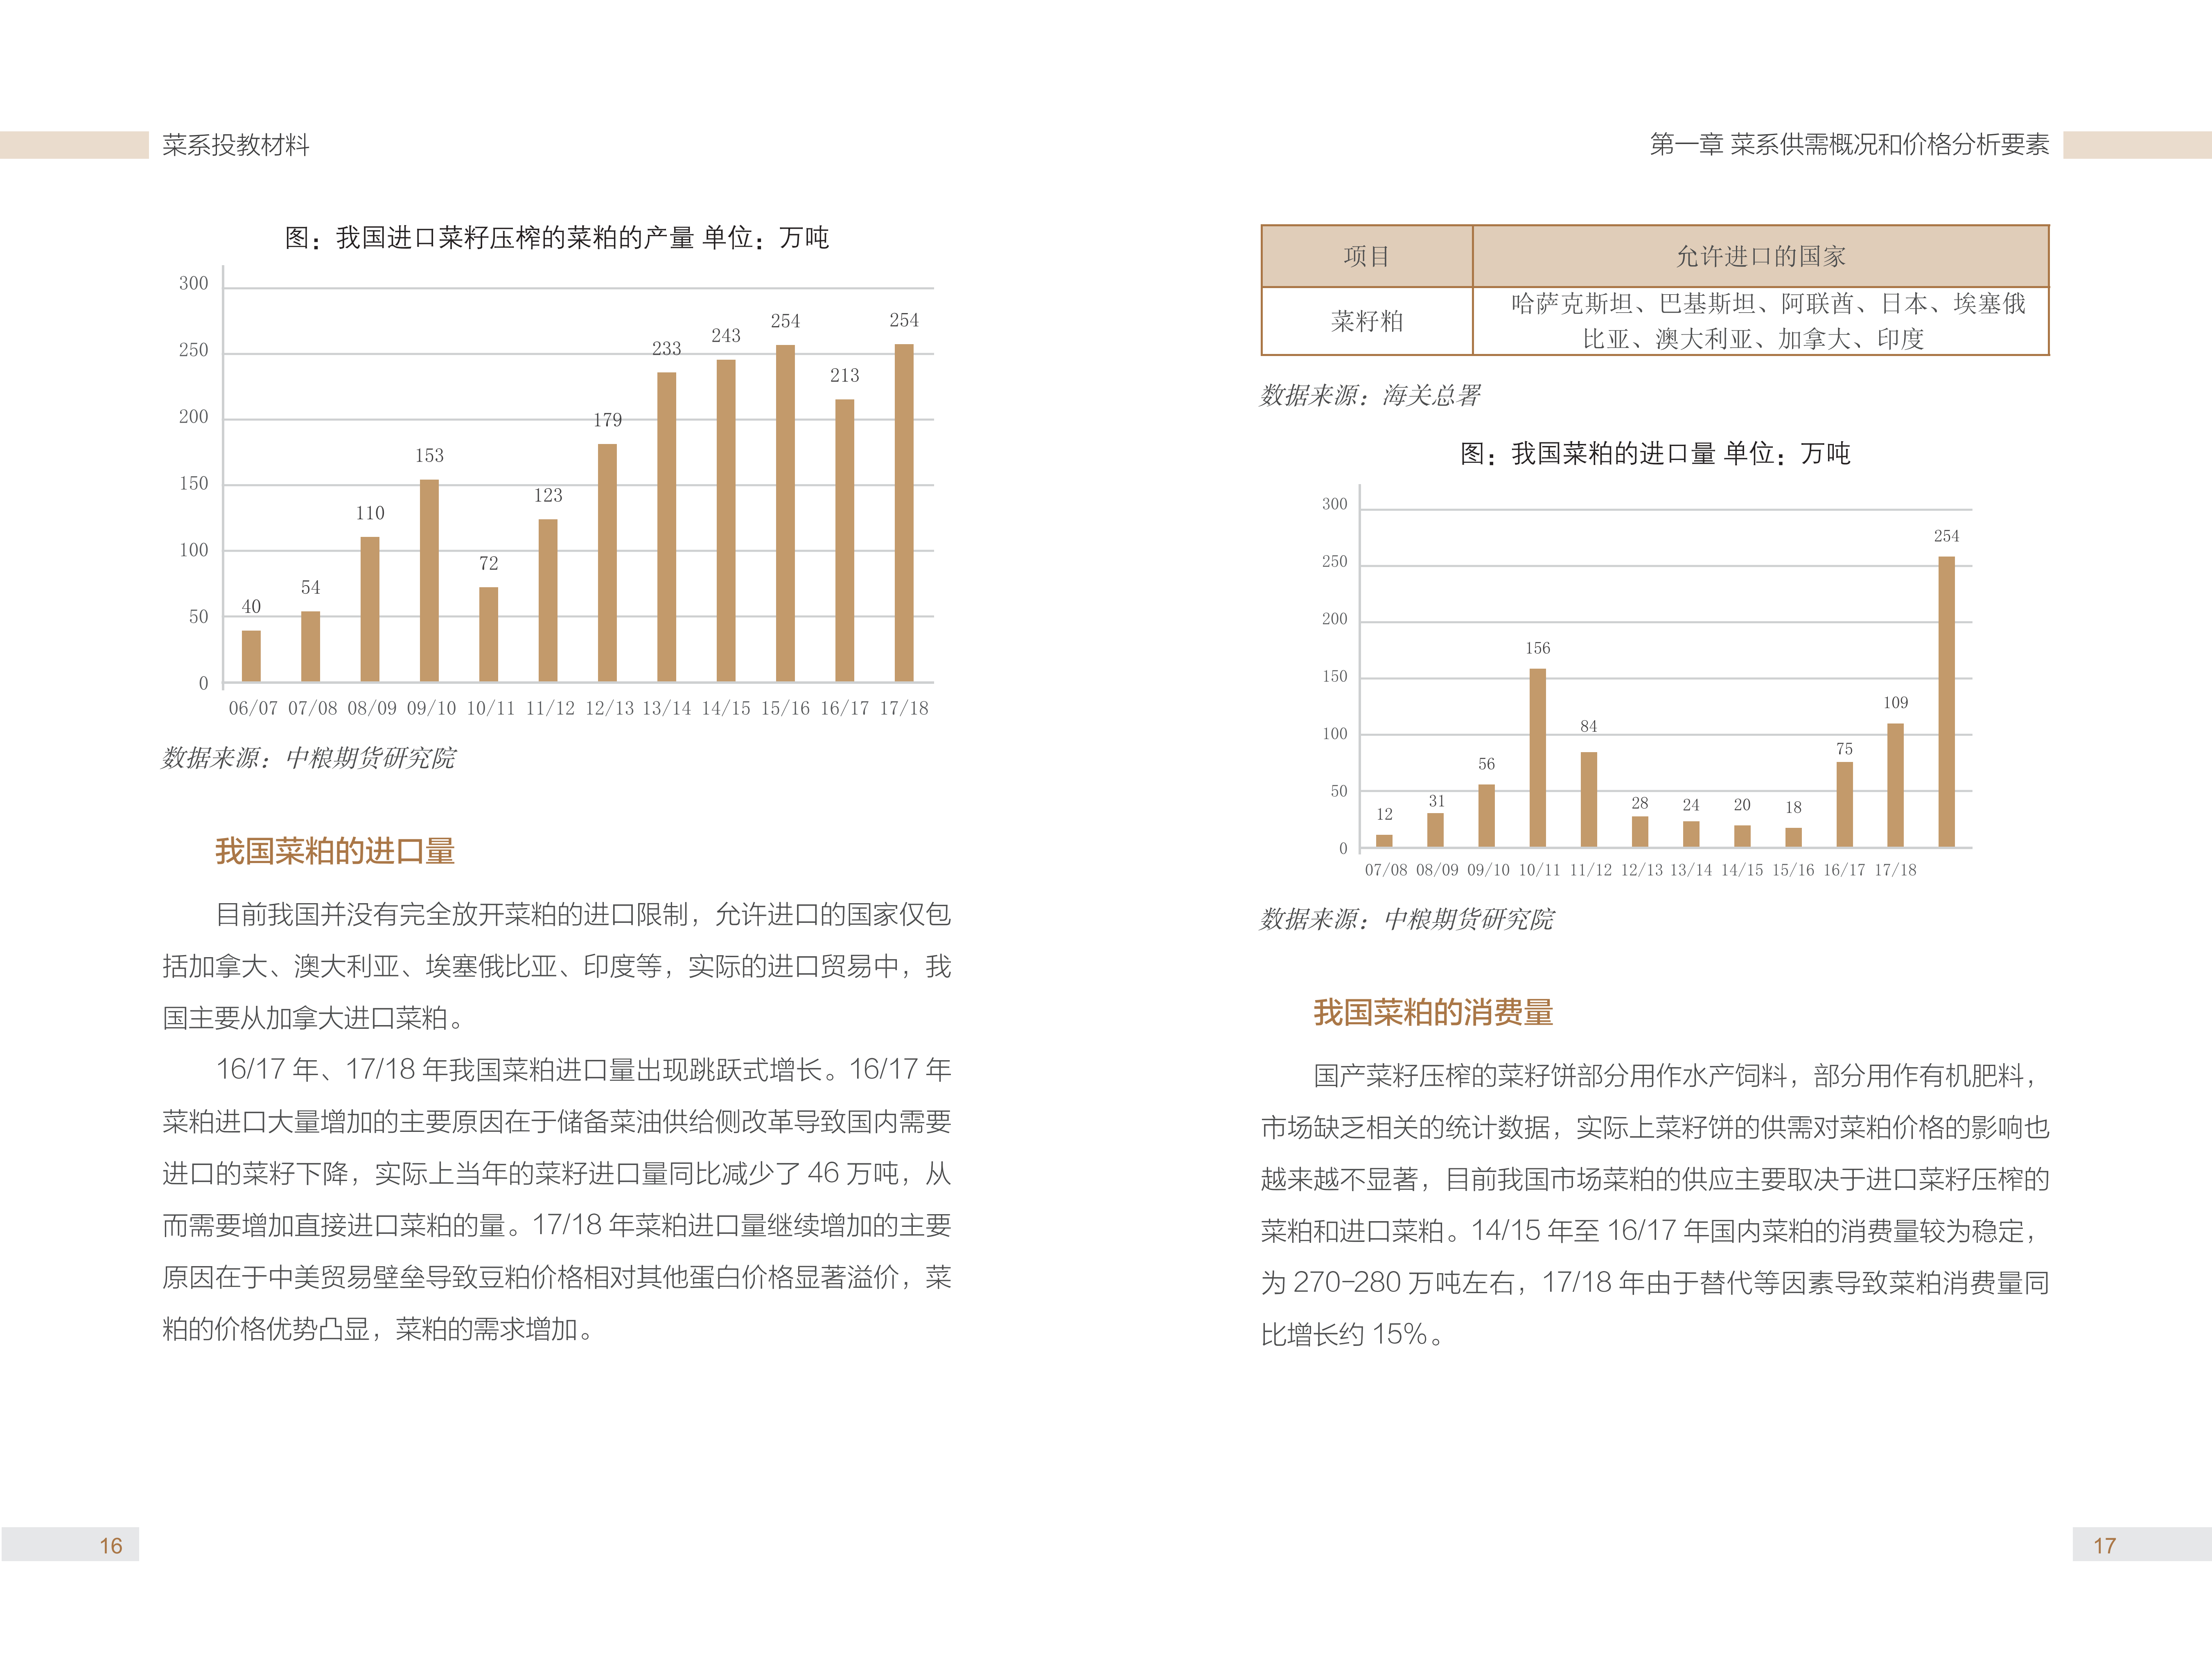Click the page number 16
Image resolution: width=2212 pixels, height=1670 pixels.
(x=111, y=1546)
